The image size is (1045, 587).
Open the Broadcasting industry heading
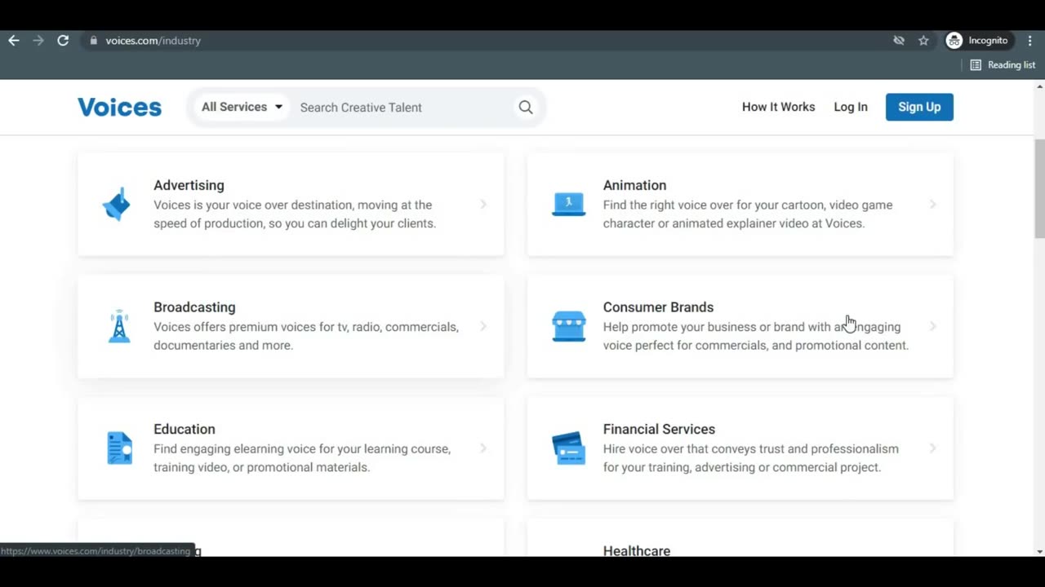(194, 307)
